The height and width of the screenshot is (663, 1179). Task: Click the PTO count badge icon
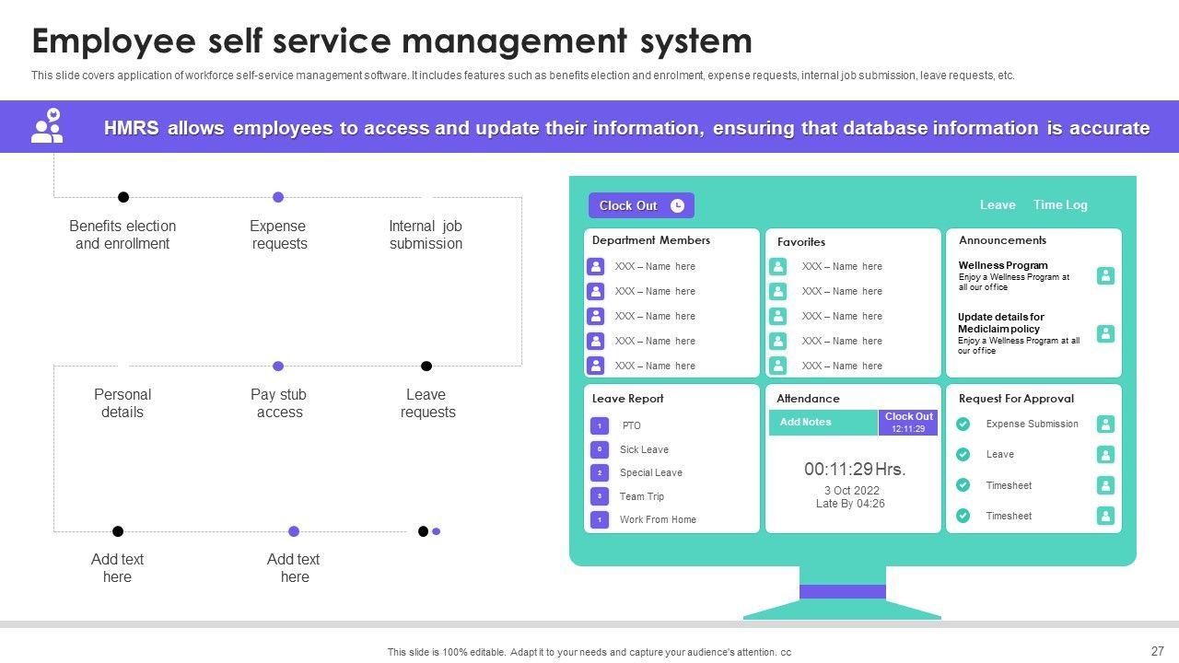600,426
